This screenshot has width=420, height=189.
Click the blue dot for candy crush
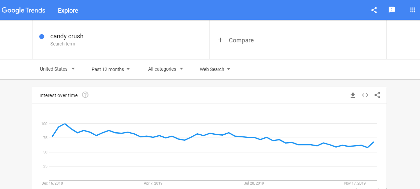(x=42, y=37)
